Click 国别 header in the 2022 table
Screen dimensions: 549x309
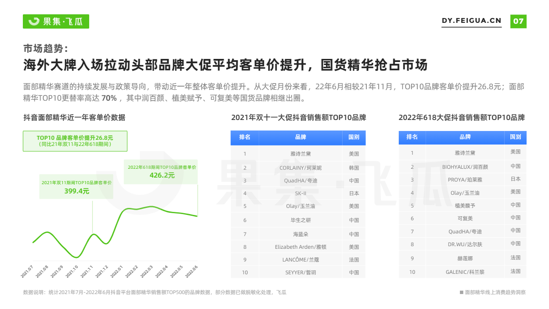(515, 137)
